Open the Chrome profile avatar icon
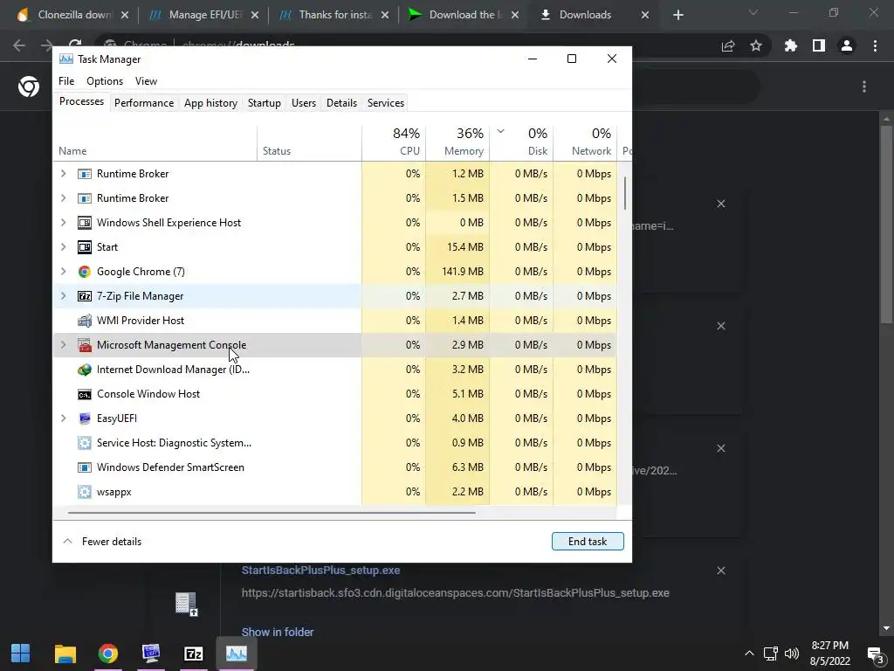Screen dimensions: 894x671 point(847,45)
